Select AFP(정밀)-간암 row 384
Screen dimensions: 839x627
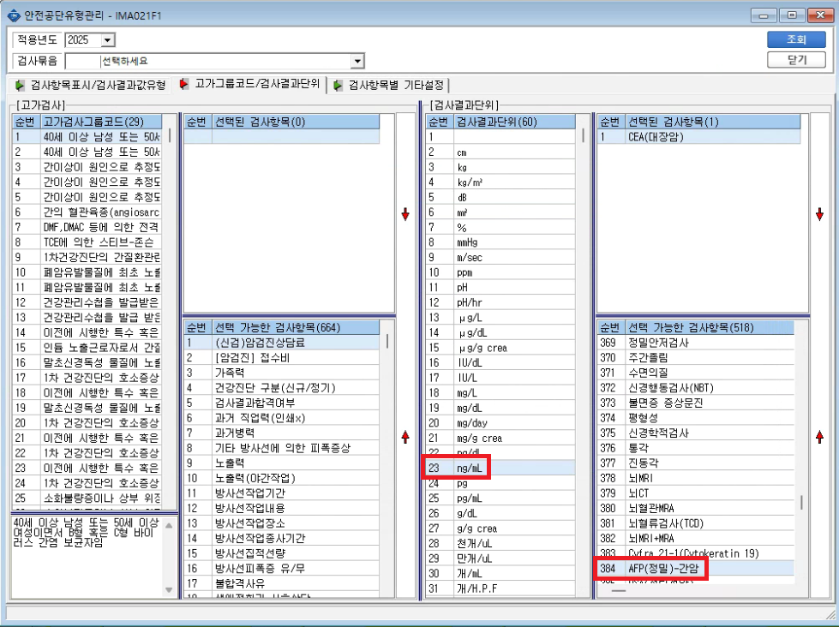(x=696, y=568)
